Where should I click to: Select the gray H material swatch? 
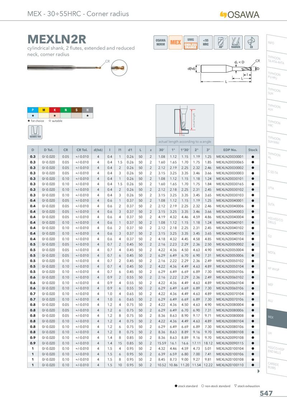coord(88,110)
